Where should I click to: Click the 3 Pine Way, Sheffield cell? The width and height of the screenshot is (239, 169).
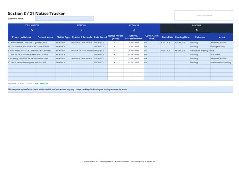(22, 59)
